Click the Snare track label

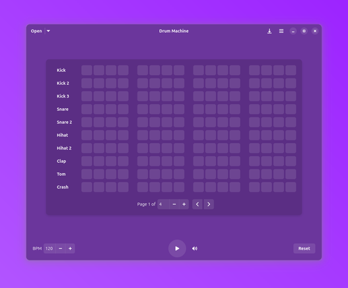click(63, 109)
